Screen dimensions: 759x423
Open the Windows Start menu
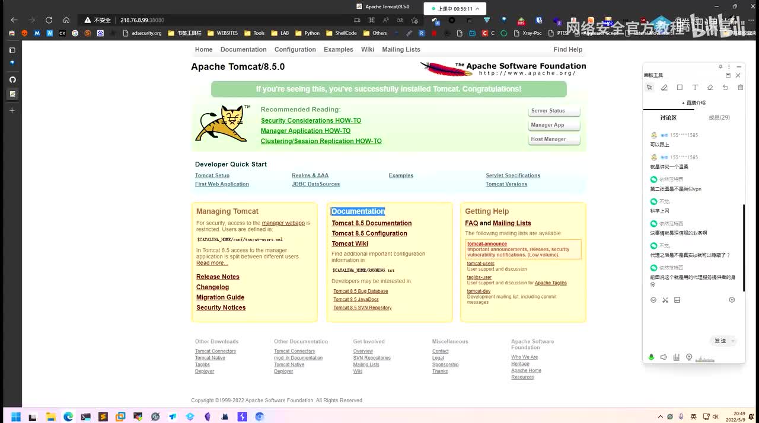[x=16, y=416]
